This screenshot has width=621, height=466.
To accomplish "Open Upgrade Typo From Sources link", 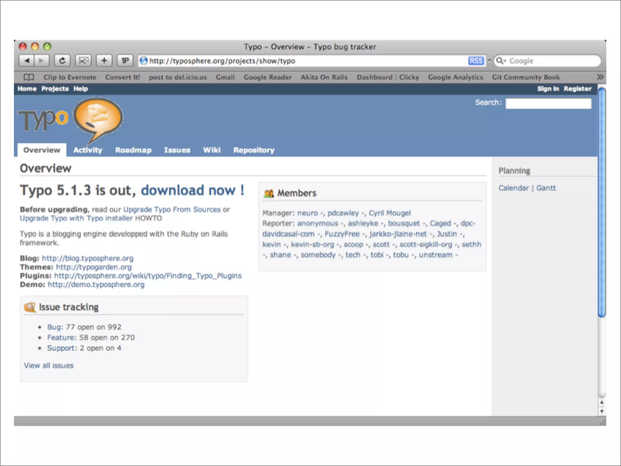I will (x=172, y=209).
